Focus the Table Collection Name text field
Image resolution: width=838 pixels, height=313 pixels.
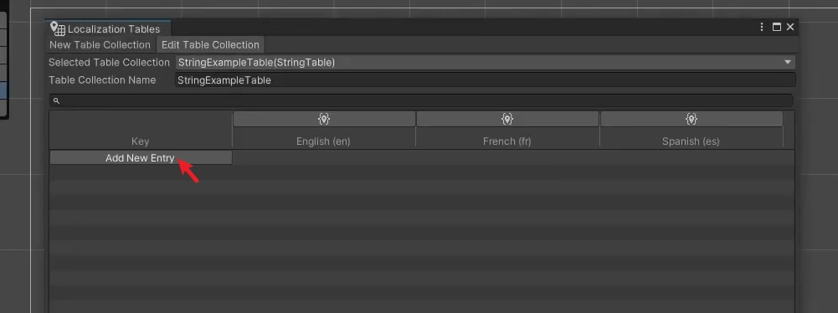click(x=486, y=80)
